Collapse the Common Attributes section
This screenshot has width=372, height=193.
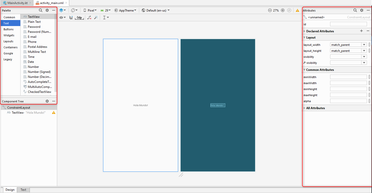[x=304, y=70]
